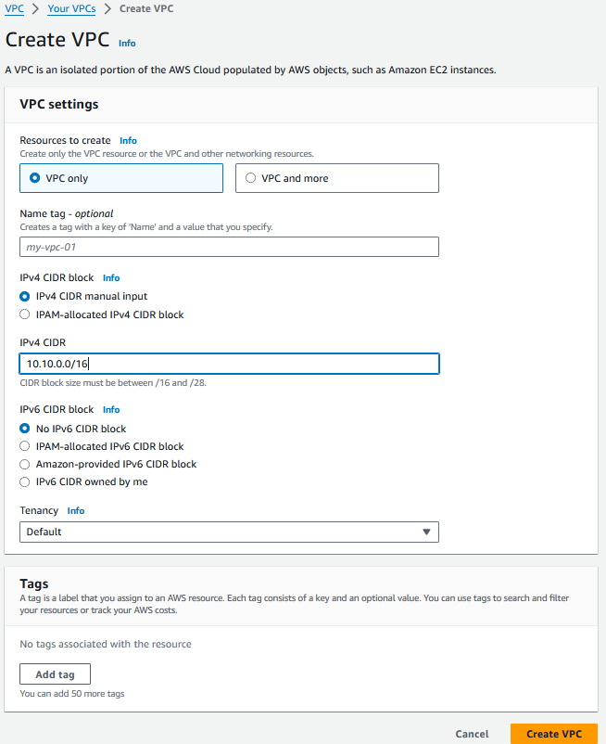Open Info for Resources to create
This screenshot has width=606, height=744.
(128, 140)
